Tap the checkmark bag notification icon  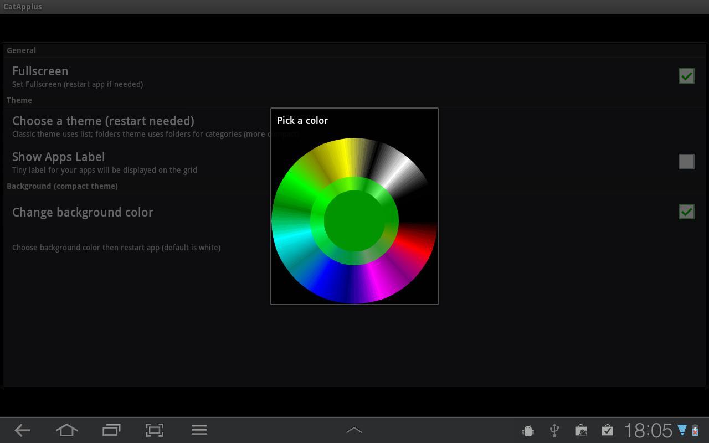[x=607, y=430]
